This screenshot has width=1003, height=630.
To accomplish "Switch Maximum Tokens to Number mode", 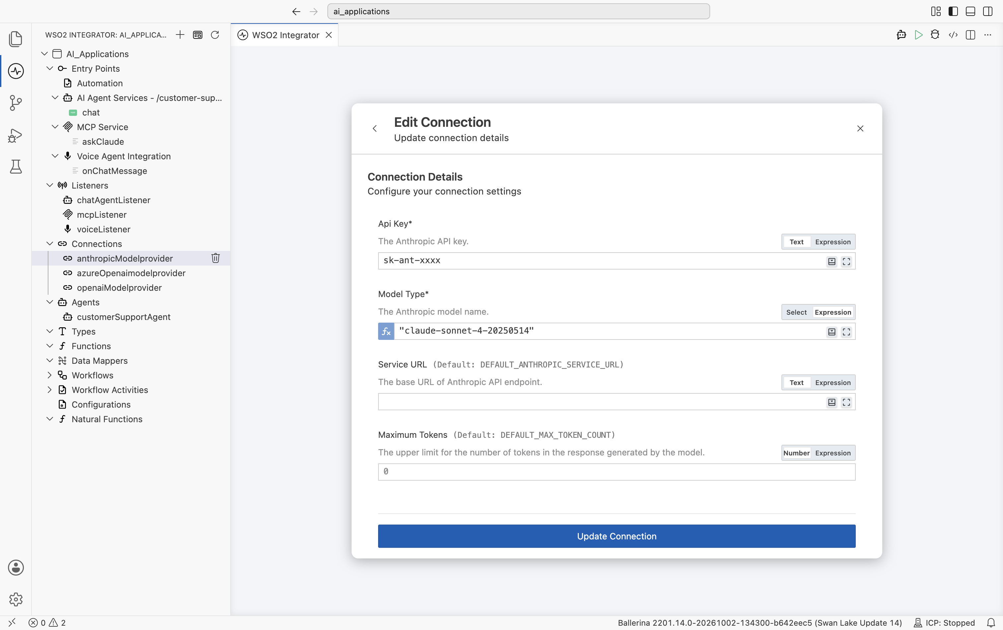I will pyautogui.click(x=796, y=453).
